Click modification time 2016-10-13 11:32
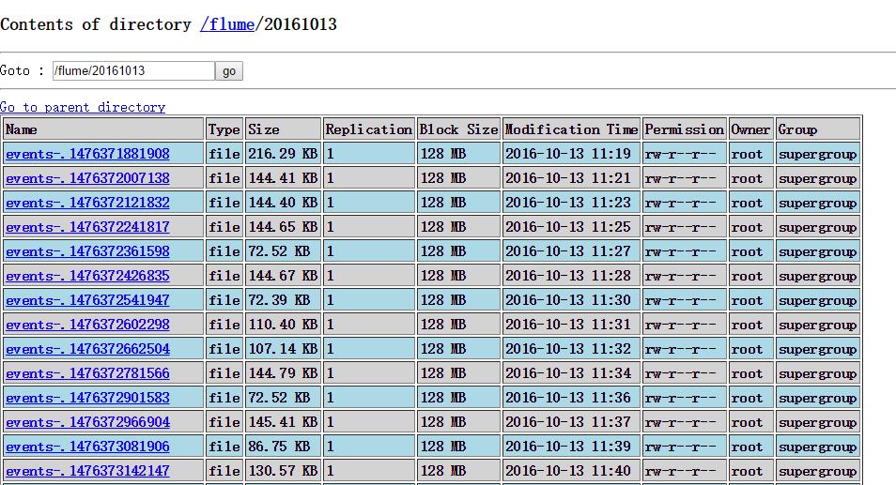The image size is (896, 485). tap(571, 349)
